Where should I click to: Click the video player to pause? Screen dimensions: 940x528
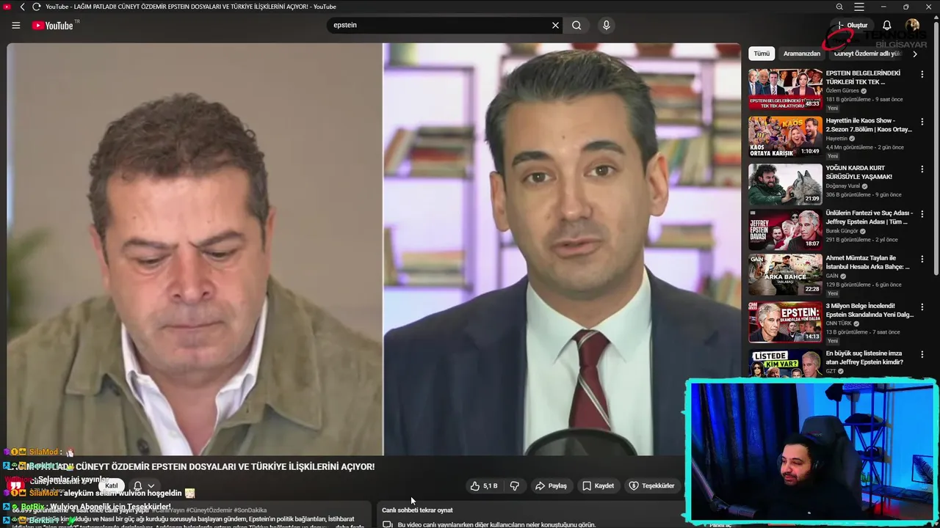click(x=374, y=249)
